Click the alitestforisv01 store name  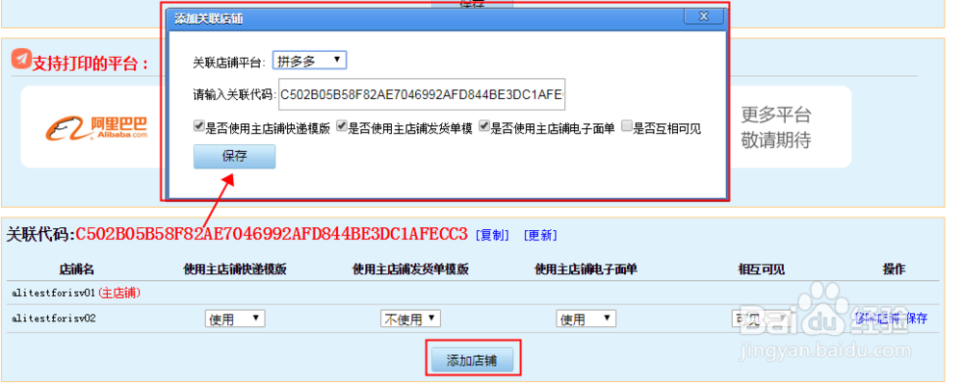54,294
